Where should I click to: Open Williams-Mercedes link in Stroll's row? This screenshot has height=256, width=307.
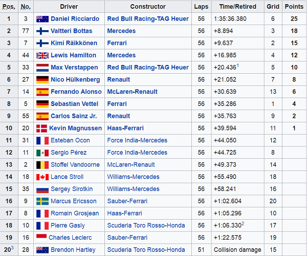click(134, 177)
